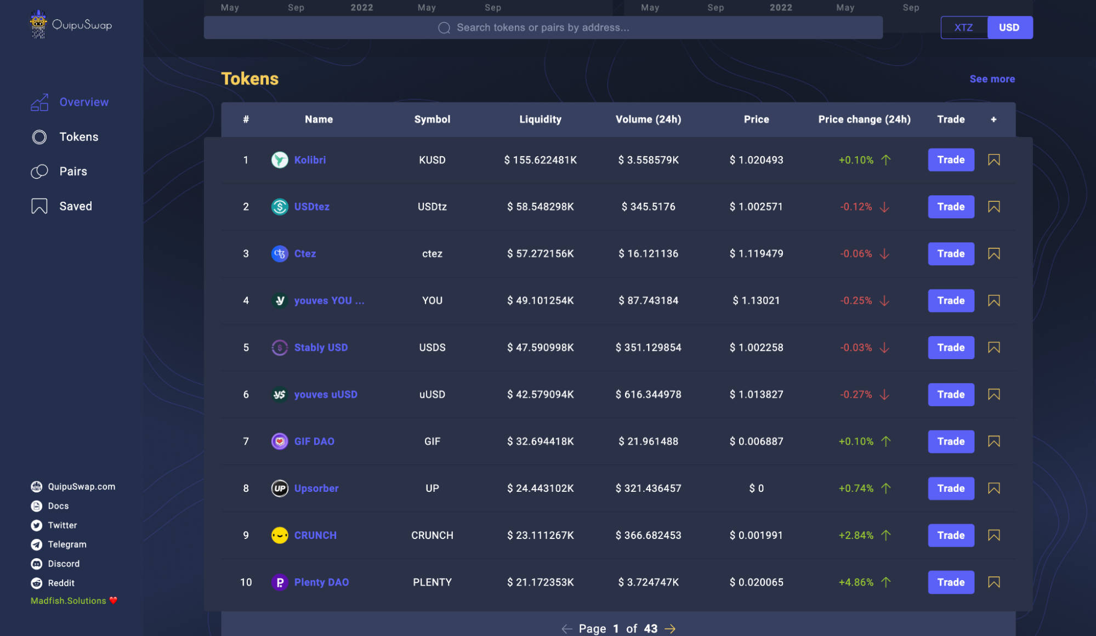The image size is (1096, 636).
Task: Click the Plenty DAO token icon
Action: click(280, 582)
